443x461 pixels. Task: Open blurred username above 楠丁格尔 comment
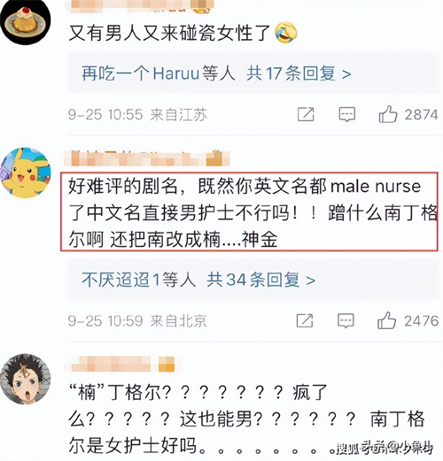click(123, 364)
